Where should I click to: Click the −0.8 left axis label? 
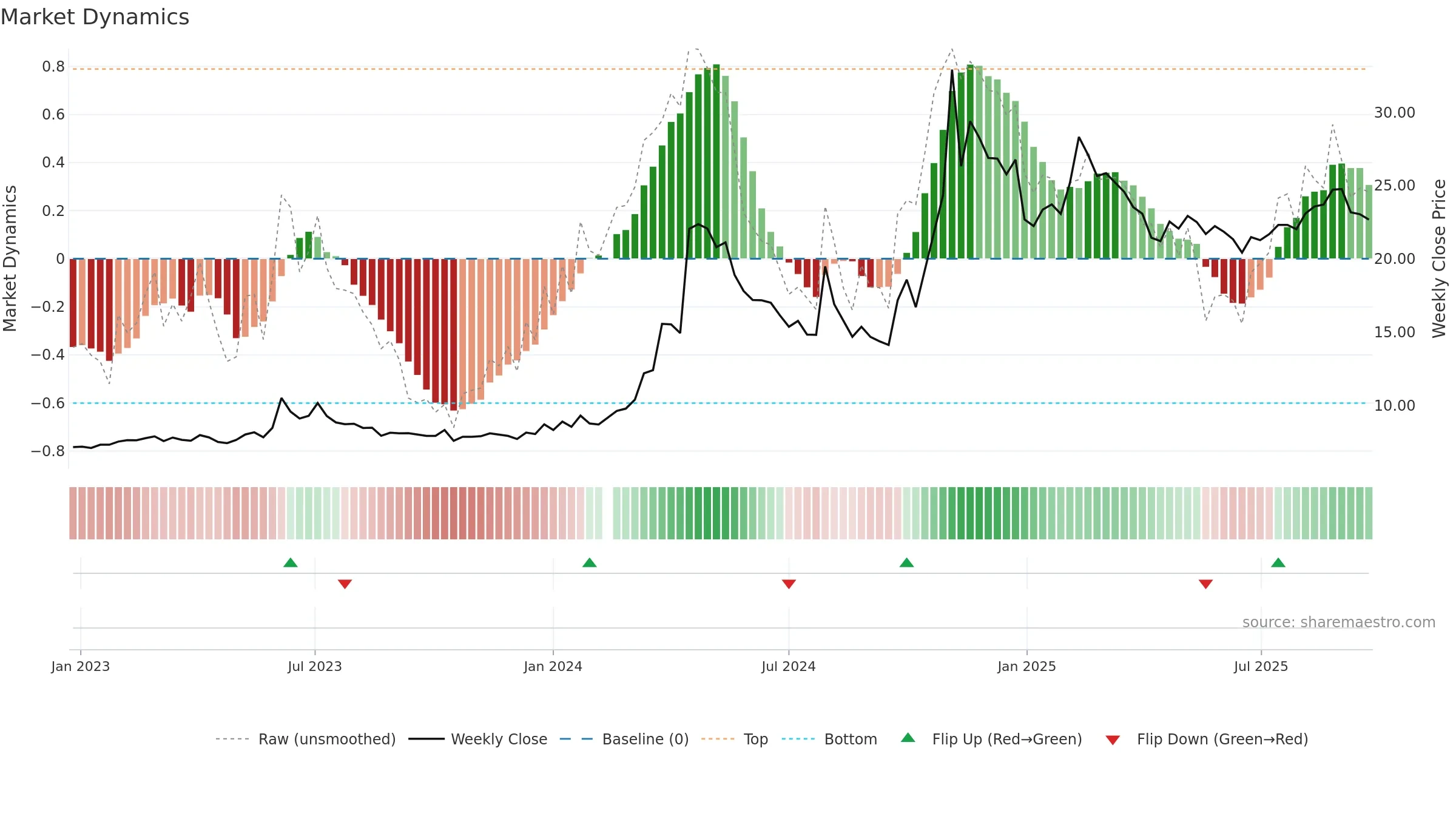point(48,451)
